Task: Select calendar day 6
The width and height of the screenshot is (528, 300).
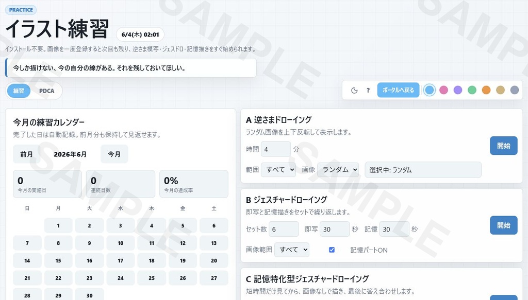Action: point(214,225)
